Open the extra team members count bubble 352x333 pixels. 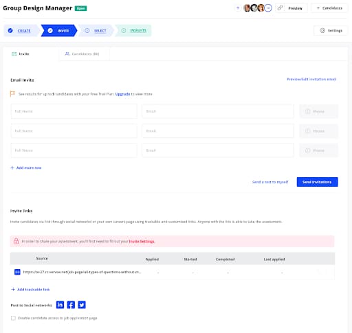[268, 8]
